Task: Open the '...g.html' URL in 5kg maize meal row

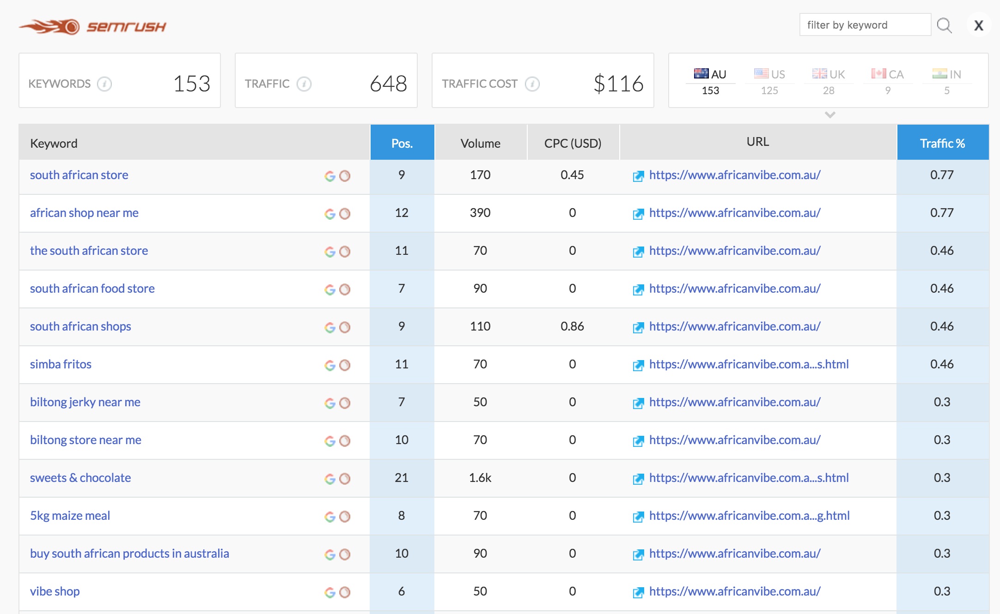Action: tap(750, 516)
